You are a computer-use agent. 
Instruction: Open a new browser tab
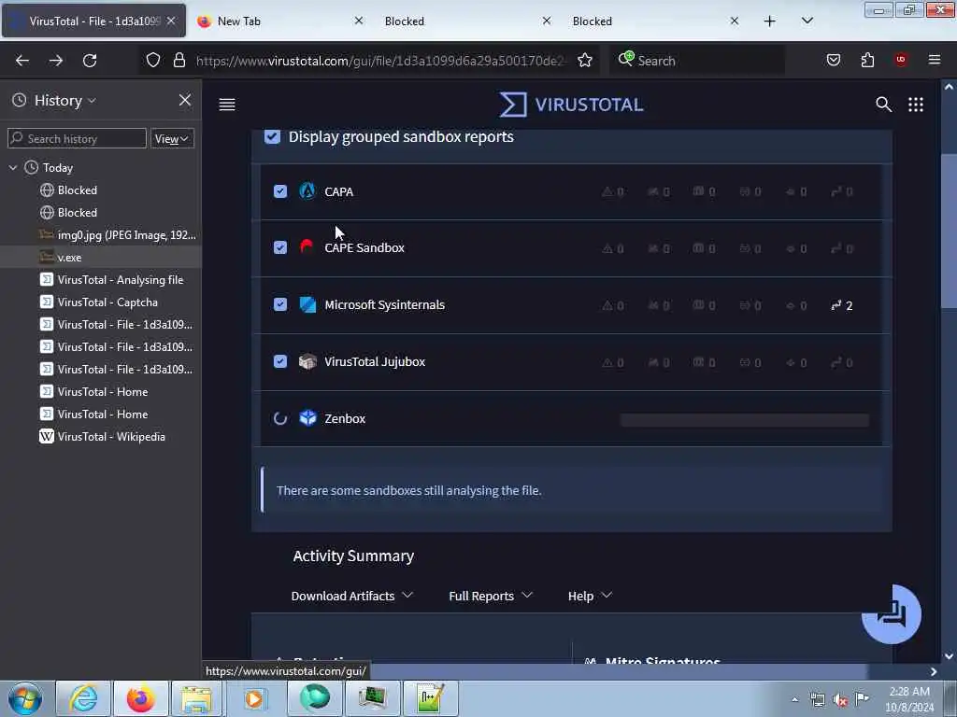pos(770,21)
